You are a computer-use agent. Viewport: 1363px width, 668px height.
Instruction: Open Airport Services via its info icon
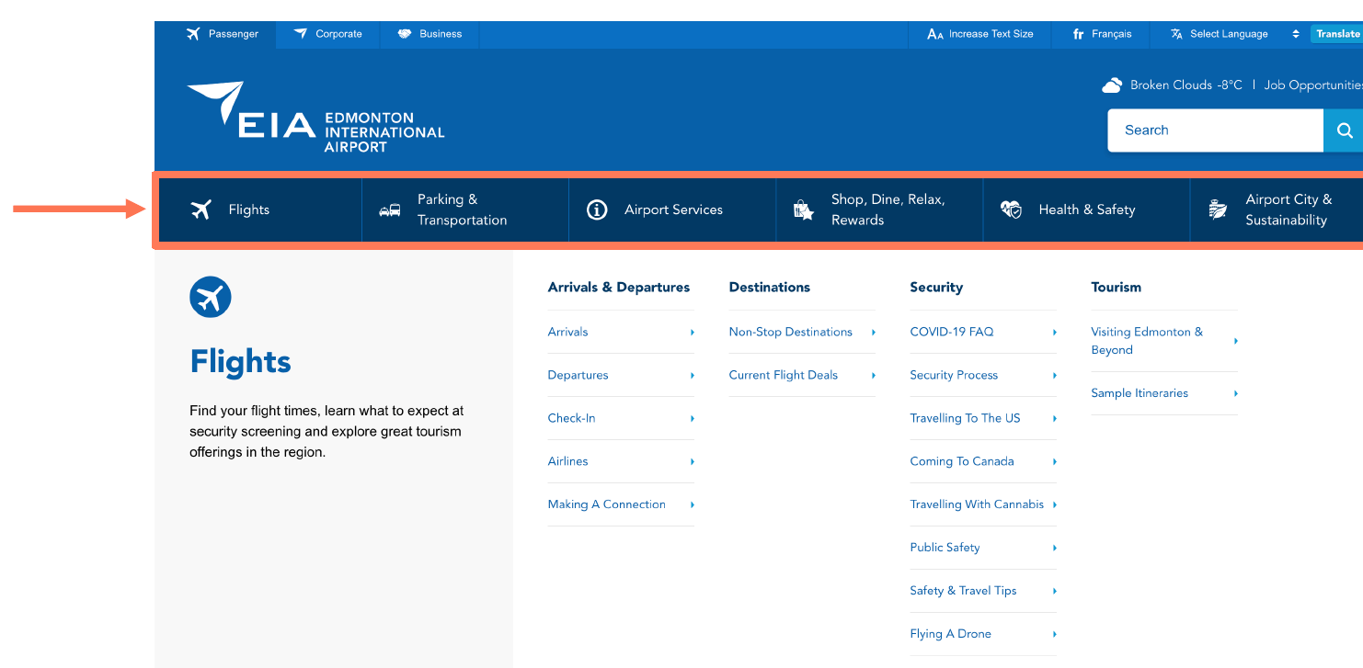(x=597, y=209)
